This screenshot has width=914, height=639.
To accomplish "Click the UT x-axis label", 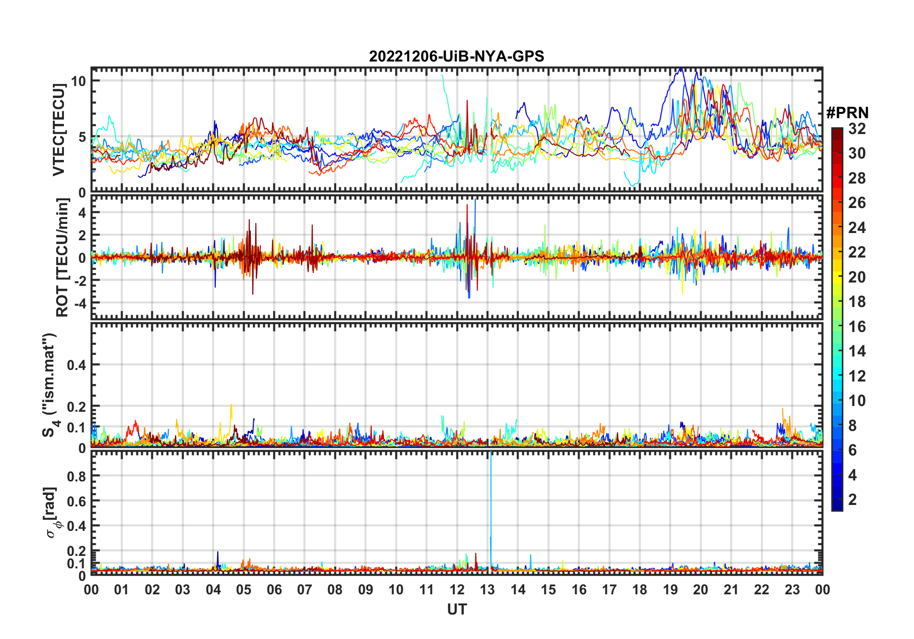I will point(457,609).
